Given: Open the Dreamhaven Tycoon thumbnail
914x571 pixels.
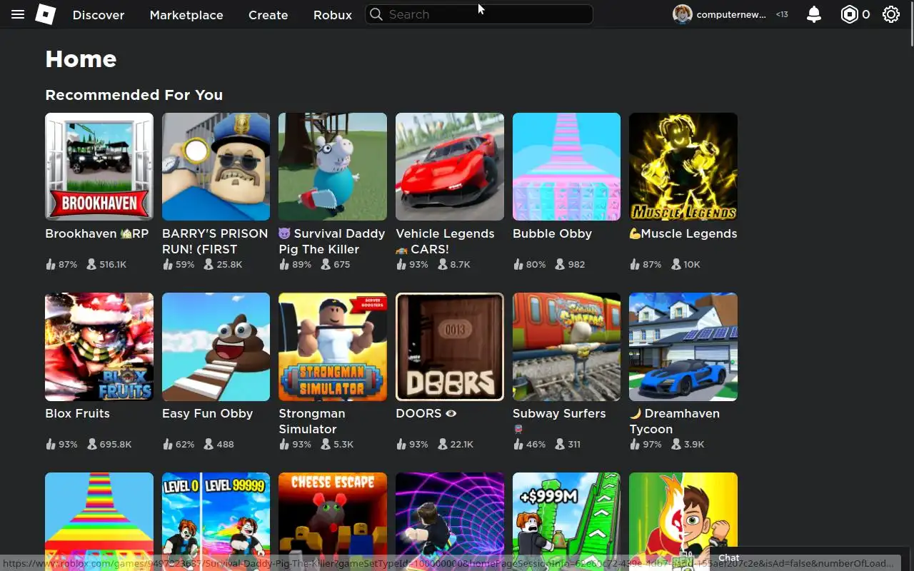Looking at the screenshot, I should pos(683,347).
